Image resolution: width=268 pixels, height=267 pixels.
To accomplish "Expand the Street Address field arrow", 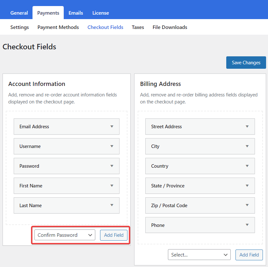I will point(247,127).
